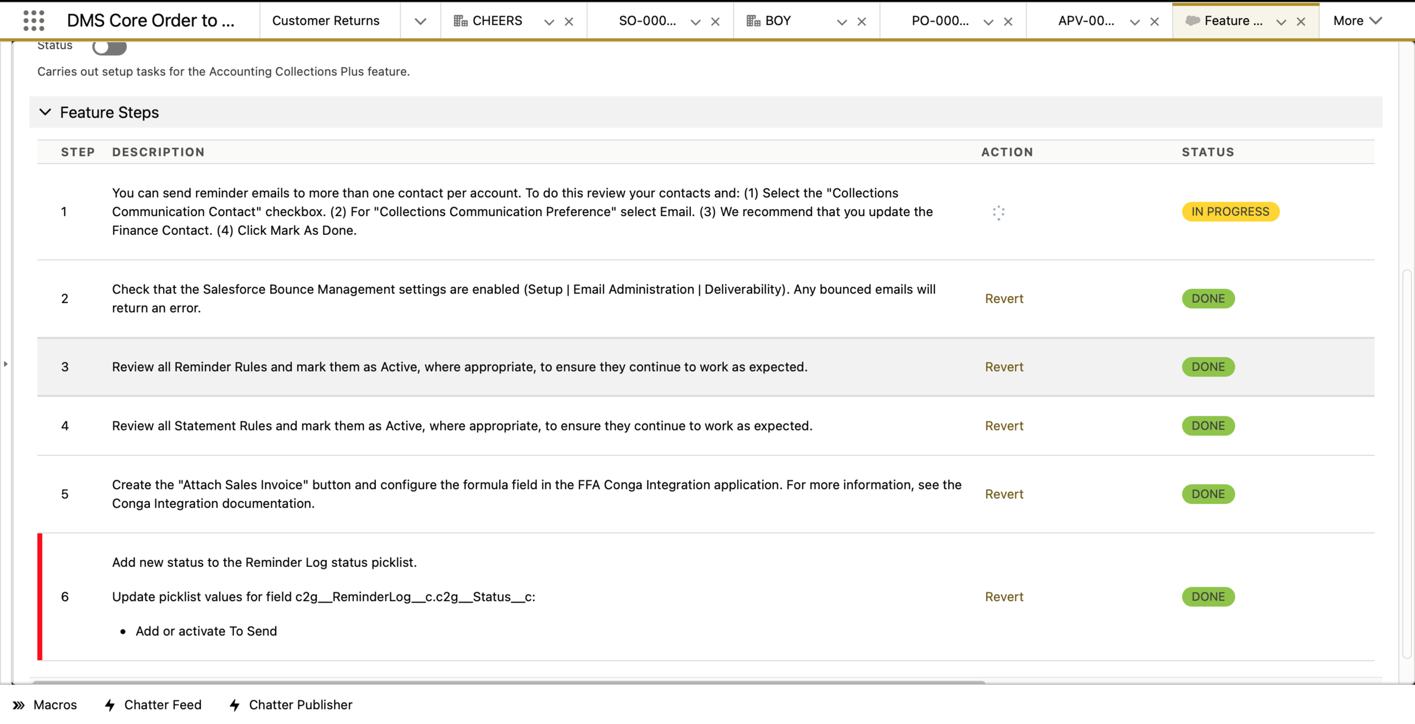Click Revert for step 6
Viewport: 1415px width, 724px height.
tap(1004, 597)
